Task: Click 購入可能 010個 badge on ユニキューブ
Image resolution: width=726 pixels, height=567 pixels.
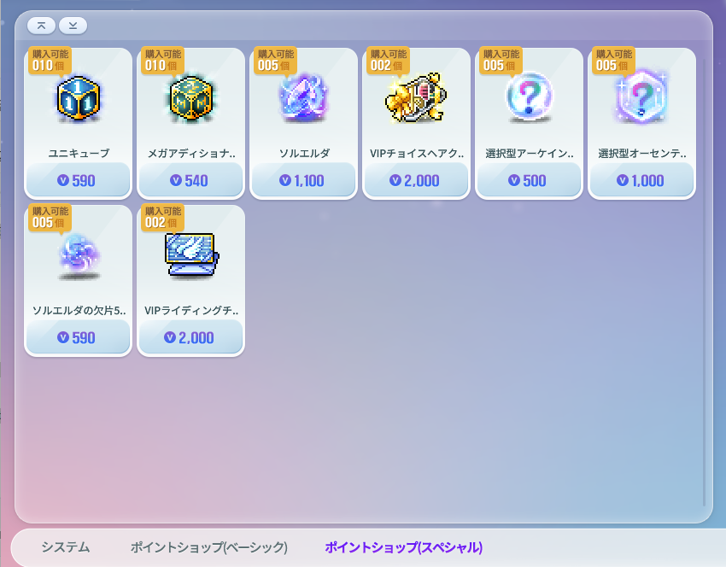Action: pyautogui.click(x=50, y=60)
